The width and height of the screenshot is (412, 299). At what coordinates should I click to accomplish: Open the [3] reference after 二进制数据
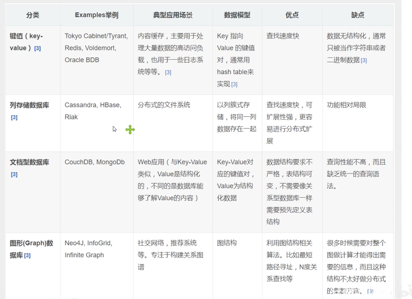pos(363,60)
